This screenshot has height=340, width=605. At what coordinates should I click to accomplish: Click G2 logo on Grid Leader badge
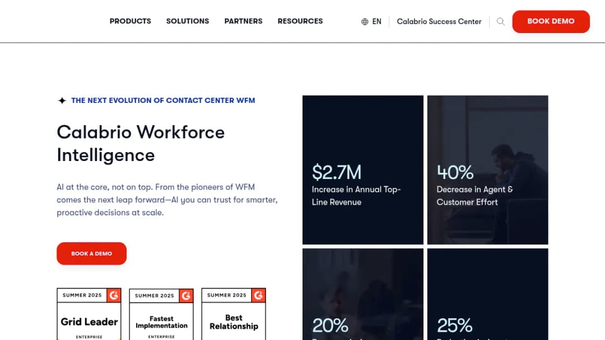113,295
